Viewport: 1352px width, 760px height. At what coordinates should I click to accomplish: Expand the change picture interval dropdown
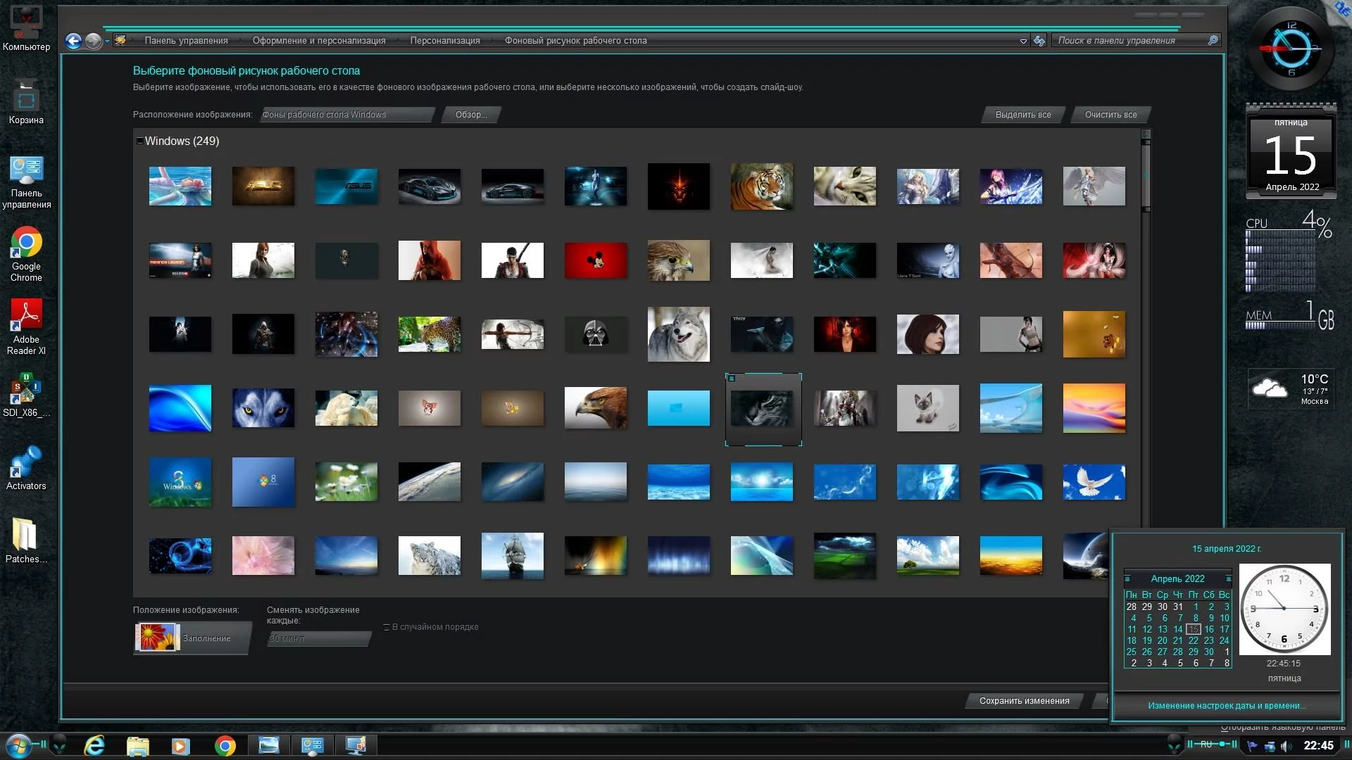point(318,638)
